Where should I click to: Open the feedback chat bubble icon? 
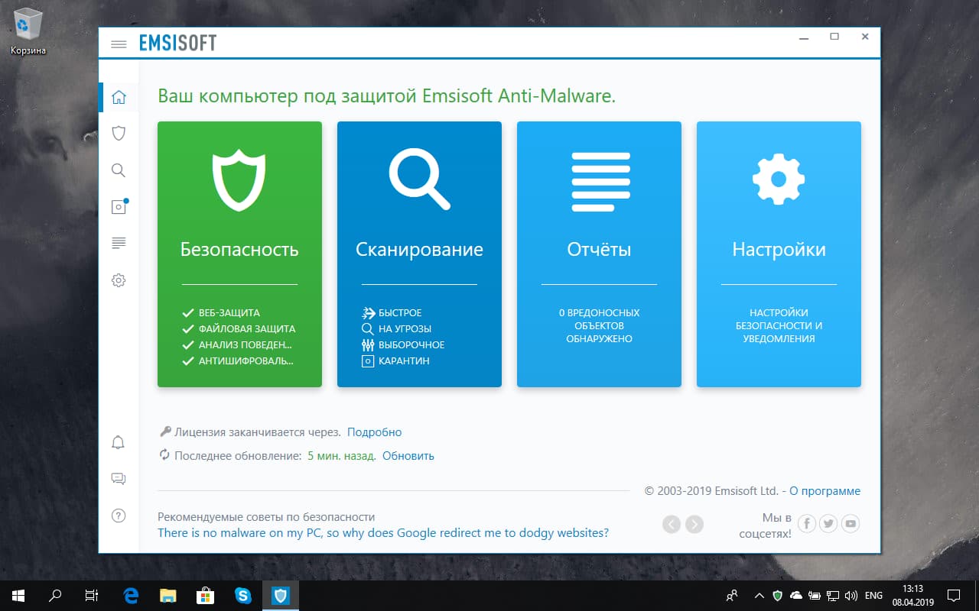tap(119, 479)
